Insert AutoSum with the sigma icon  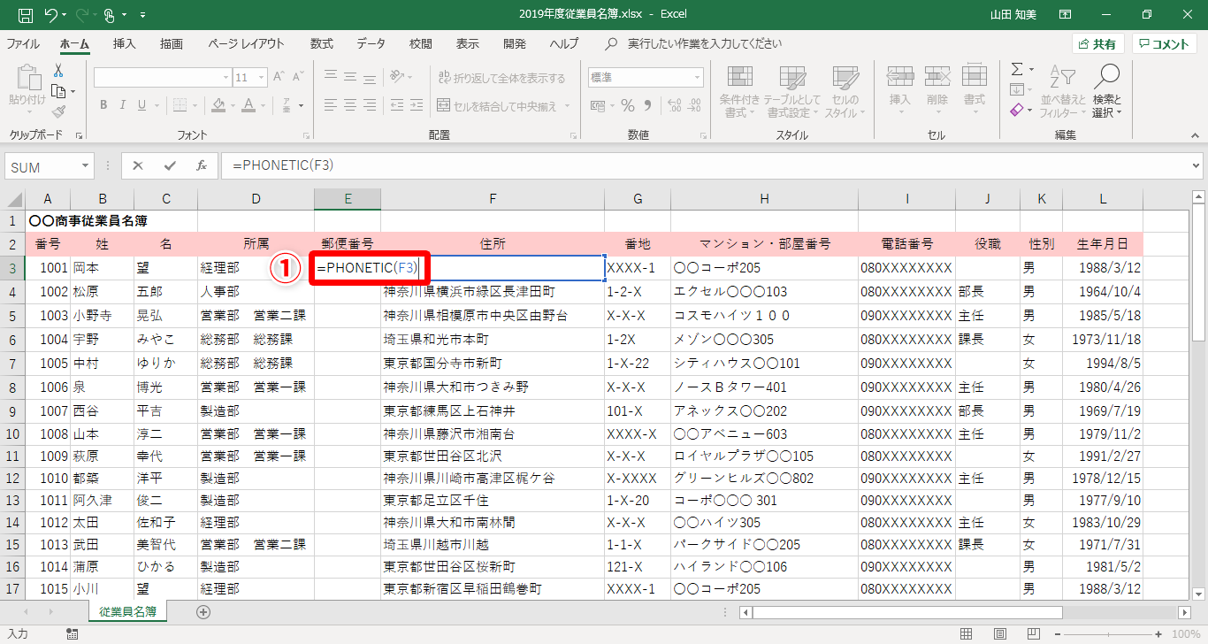[1017, 69]
